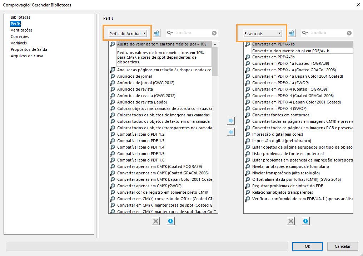Viewport: 363px width, 256px height.
Task: Click profile icon beside Colocar todos os objetos de texto
Action: click(112, 121)
